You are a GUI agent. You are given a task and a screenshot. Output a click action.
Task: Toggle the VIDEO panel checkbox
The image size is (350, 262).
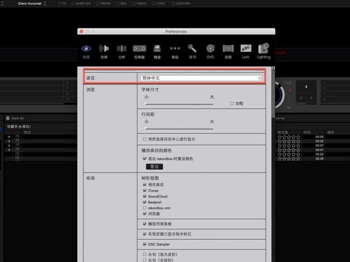134,3
